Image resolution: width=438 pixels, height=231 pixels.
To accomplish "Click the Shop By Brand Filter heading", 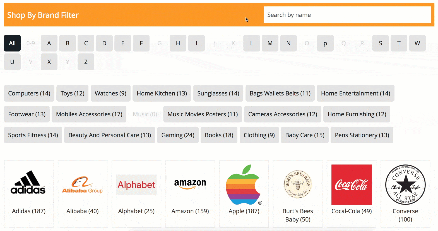I will (x=43, y=15).
